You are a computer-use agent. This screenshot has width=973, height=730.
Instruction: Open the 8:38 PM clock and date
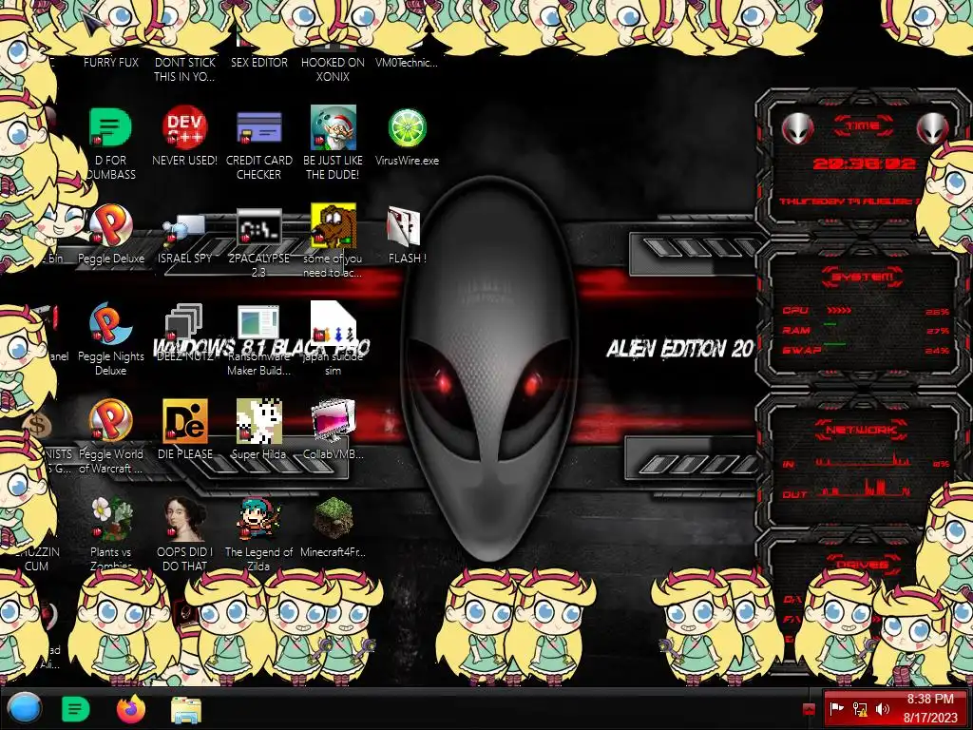tap(930, 708)
